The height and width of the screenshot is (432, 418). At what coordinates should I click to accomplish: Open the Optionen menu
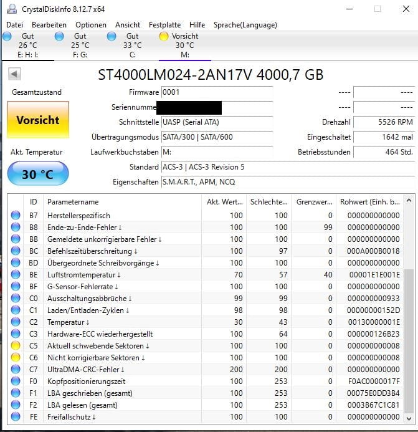[91, 25]
